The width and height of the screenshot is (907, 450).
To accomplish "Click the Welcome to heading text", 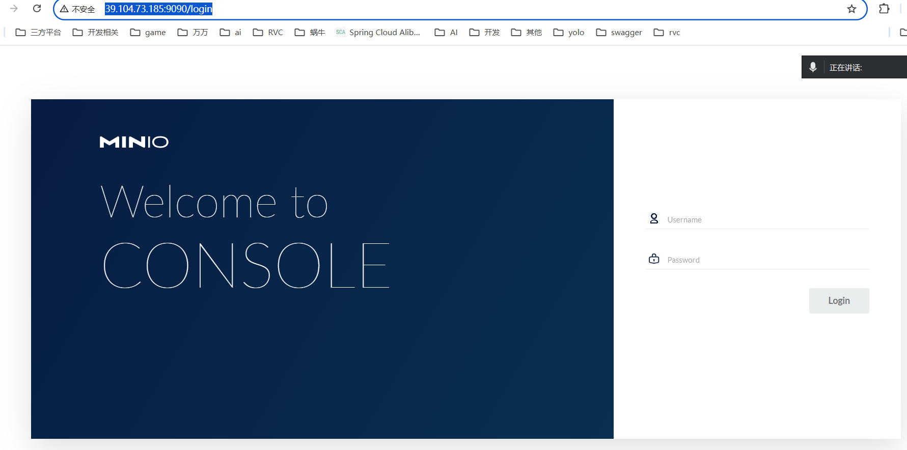I will [x=214, y=202].
